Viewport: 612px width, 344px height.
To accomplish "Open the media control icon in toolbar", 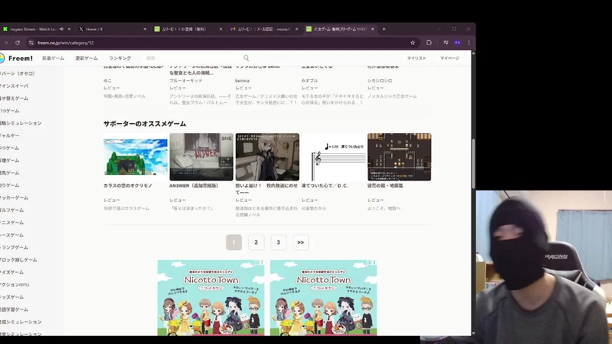I will tap(446, 43).
